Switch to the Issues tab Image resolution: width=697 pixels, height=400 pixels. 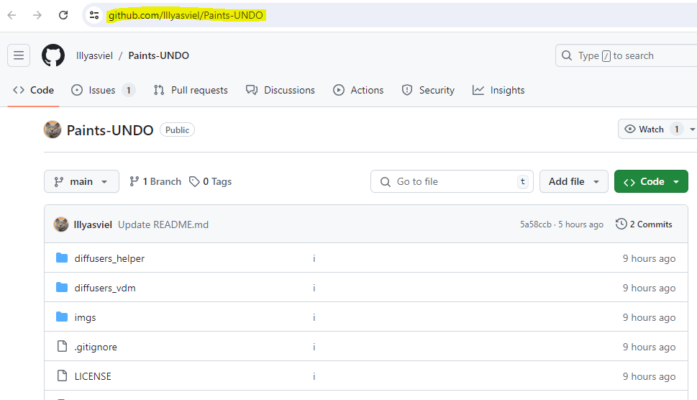103,90
